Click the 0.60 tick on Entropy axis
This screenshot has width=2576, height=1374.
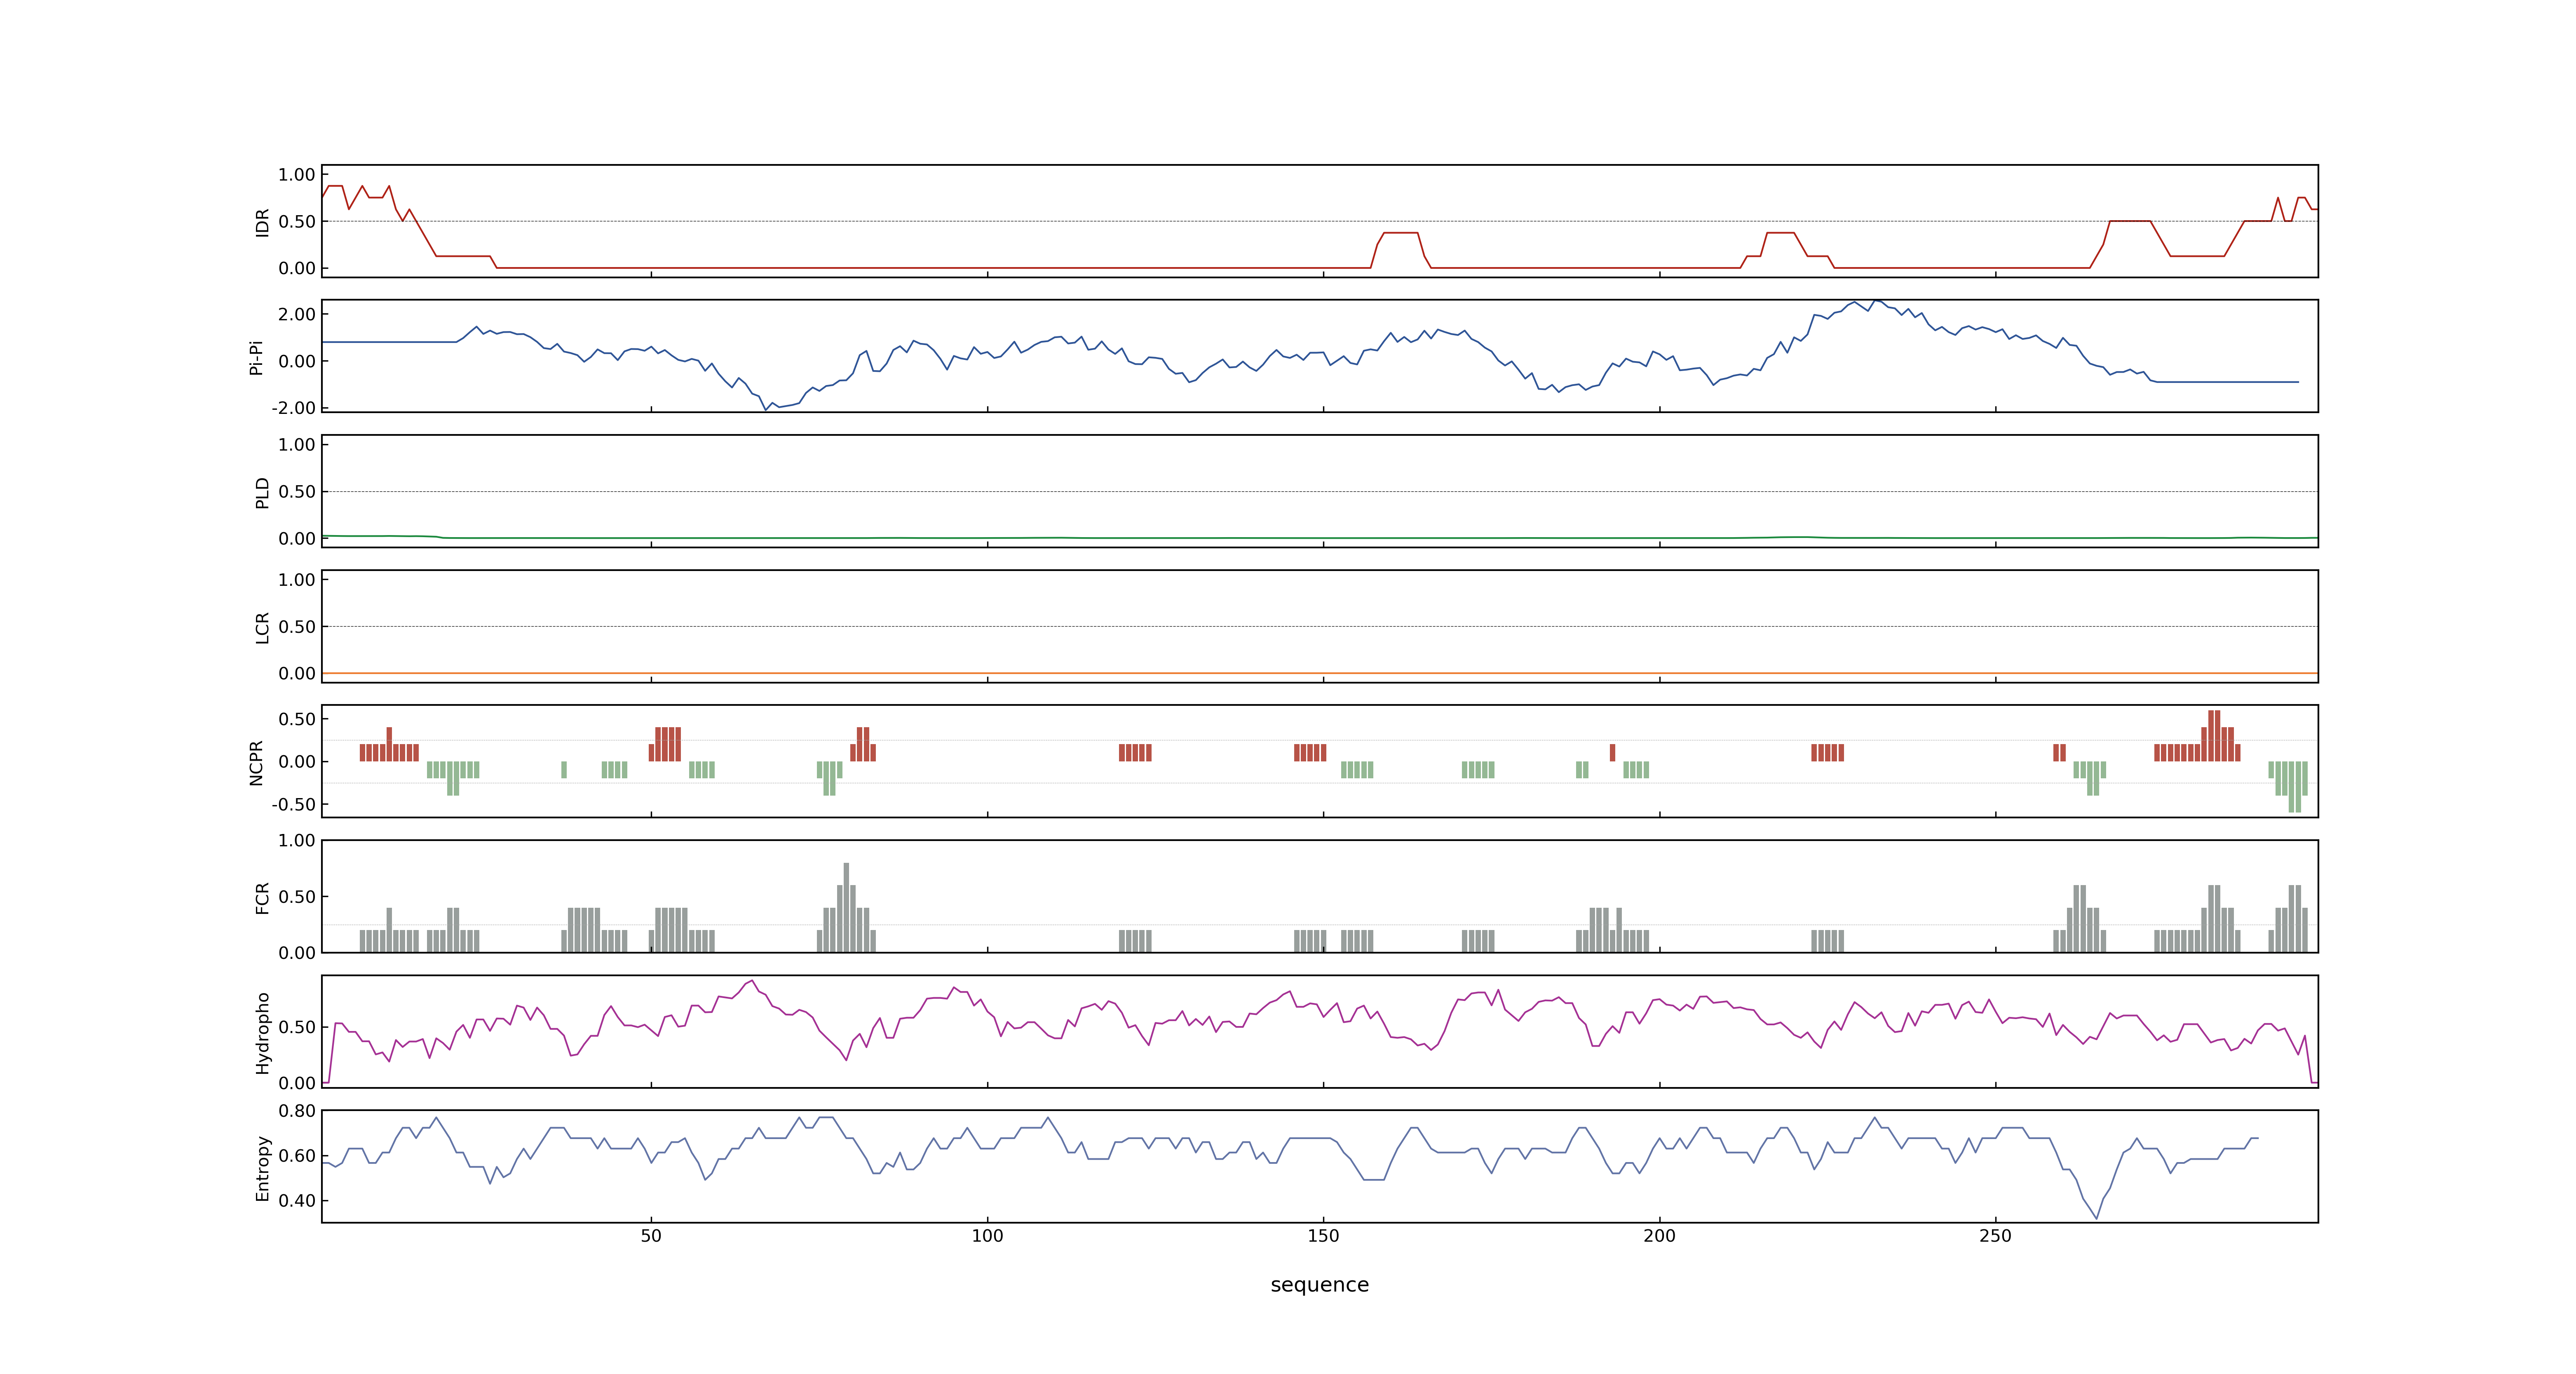click(x=297, y=1156)
